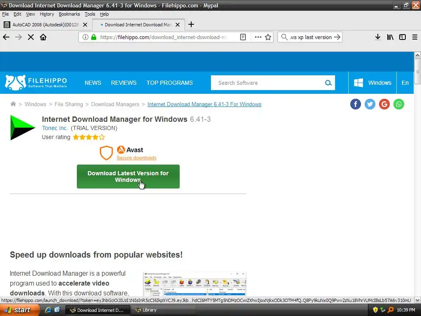Click the tray magnifier search icon
421x316 pixels.
click(391, 310)
